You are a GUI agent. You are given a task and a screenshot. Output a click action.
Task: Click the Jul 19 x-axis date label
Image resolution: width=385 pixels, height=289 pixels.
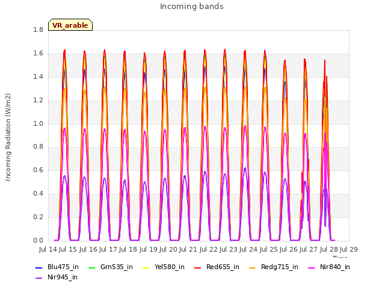tap(149, 249)
